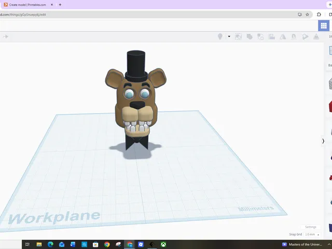Open a new browser tab

pyautogui.click(x=60, y=5)
